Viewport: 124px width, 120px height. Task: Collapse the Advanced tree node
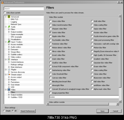[x=6, y=17]
